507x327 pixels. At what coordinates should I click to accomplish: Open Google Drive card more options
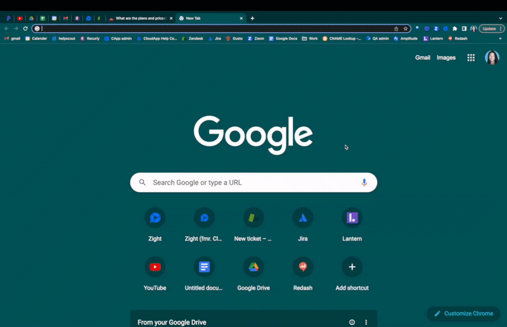pos(366,322)
